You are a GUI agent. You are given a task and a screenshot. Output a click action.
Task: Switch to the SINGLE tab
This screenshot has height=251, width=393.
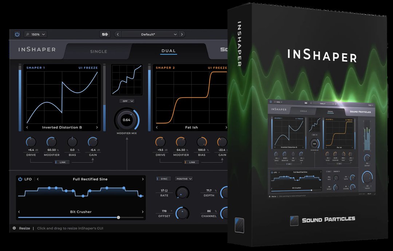pyautogui.click(x=99, y=51)
